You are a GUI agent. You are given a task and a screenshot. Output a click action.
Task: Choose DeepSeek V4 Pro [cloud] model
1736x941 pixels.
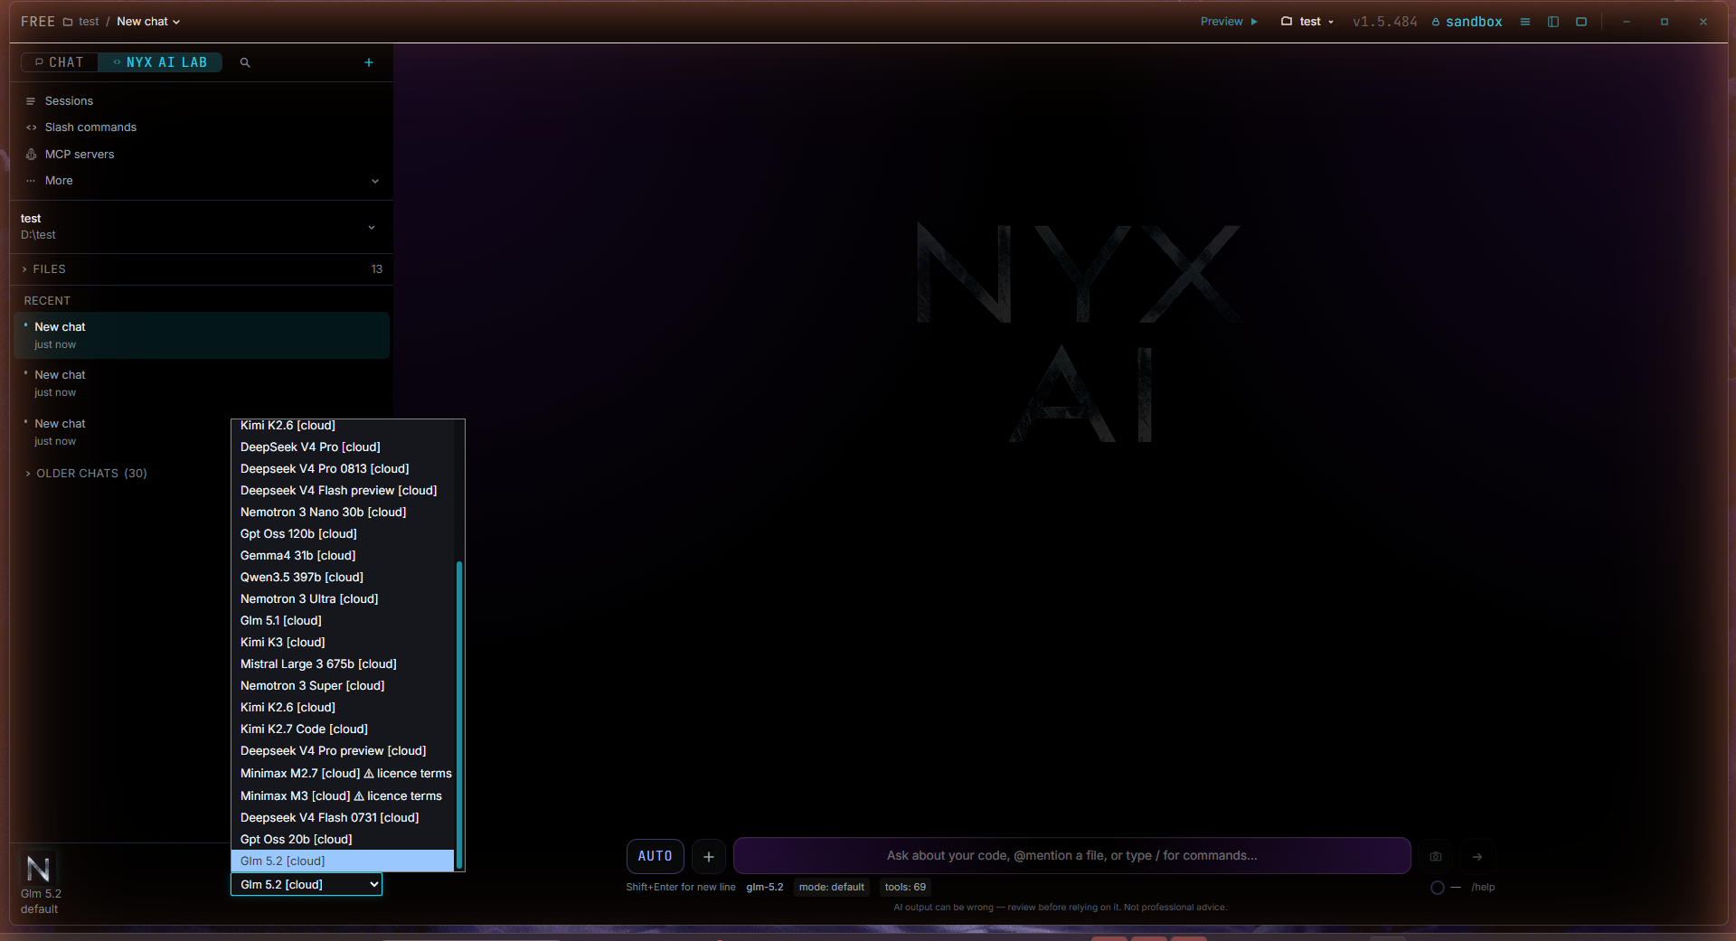tap(343, 447)
